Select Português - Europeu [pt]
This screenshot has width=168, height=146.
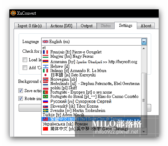click(x=91, y=92)
